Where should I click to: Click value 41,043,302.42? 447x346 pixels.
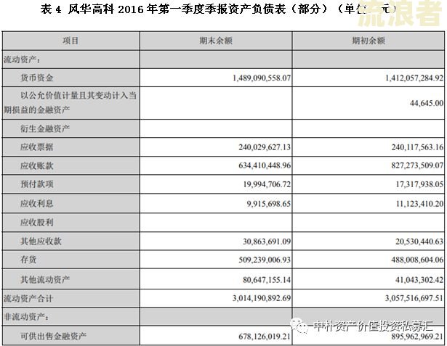[x=419, y=280]
